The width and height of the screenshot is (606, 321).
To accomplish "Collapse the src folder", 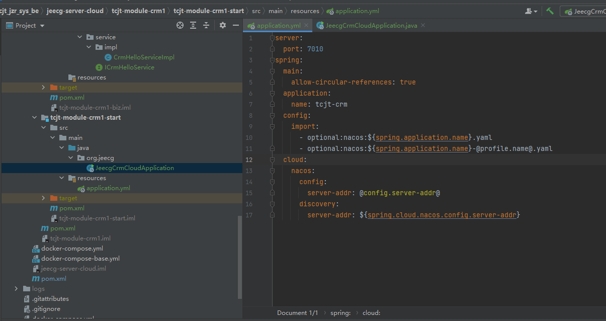I will 43,127.
